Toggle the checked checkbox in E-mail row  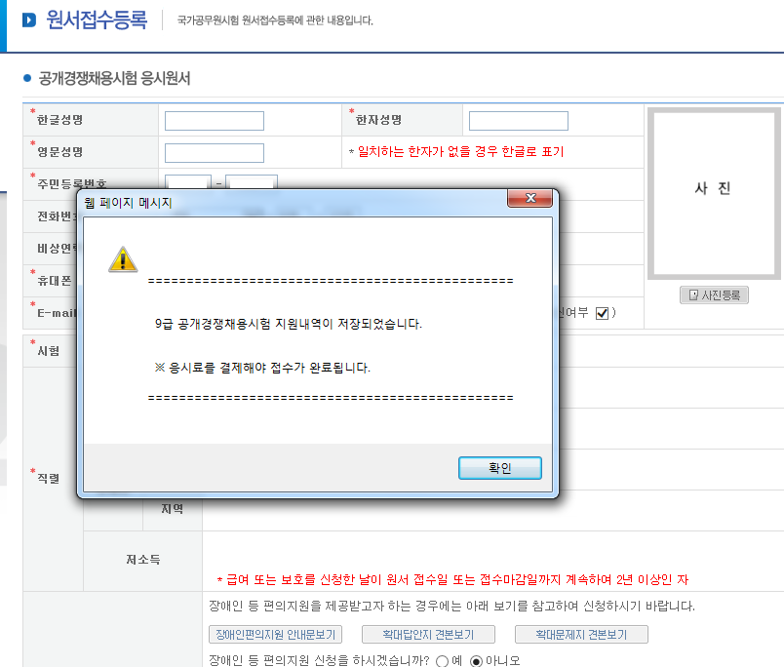tap(602, 313)
